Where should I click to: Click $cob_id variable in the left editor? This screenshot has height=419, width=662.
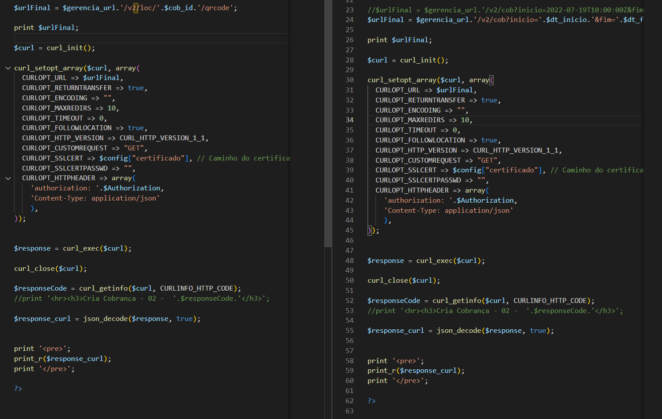coord(178,8)
